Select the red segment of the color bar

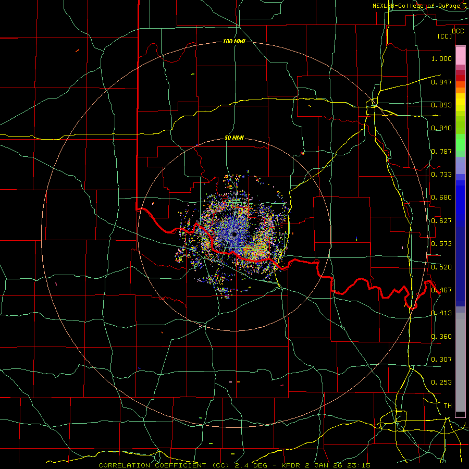click(460, 78)
